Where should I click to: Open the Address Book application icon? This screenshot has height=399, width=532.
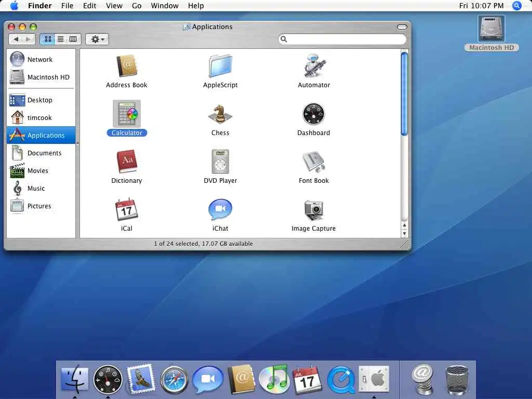point(127,67)
